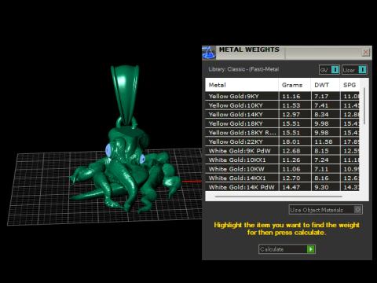Click the 7.17 DWT cell

point(325,96)
